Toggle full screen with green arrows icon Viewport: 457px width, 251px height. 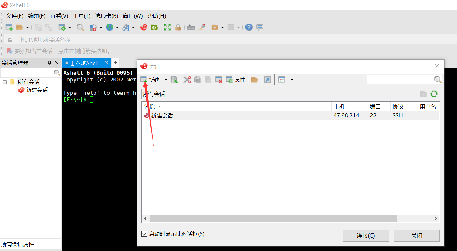point(167,27)
